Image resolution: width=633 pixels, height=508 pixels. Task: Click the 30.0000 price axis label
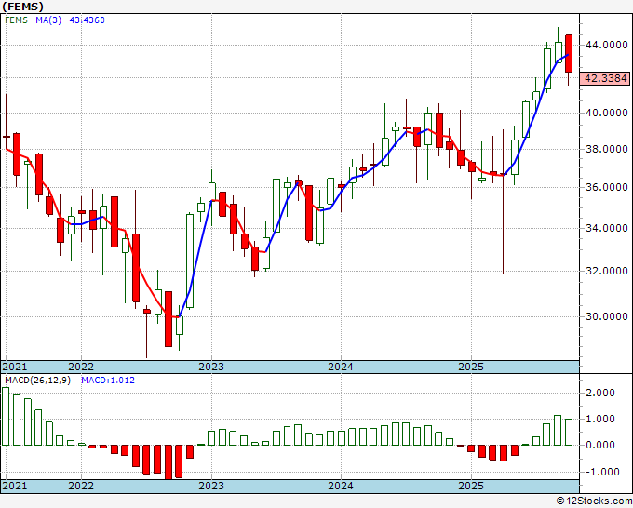(606, 316)
